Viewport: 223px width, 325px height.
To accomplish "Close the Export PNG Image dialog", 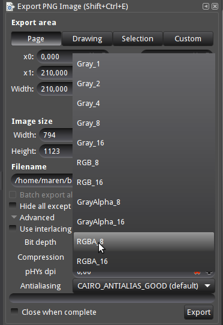I will [x=215, y=7].
